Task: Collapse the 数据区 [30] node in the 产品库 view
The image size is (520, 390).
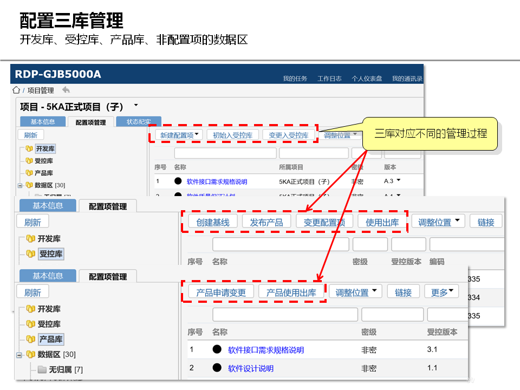Action: click(x=19, y=355)
